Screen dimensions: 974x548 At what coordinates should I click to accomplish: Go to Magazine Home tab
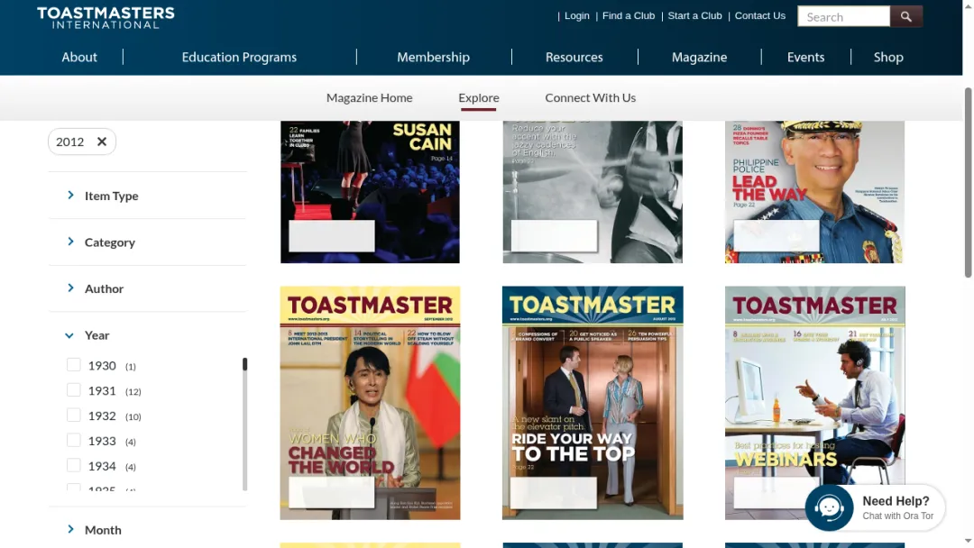[x=370, y=97]
